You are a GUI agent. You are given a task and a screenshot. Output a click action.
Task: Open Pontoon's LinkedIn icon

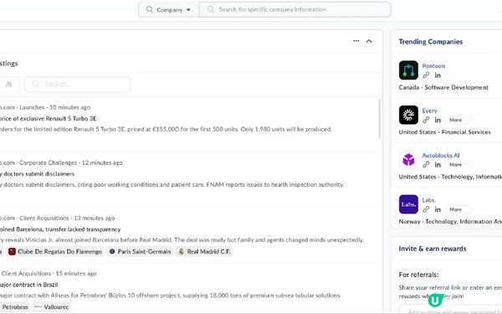pos(438,75)
